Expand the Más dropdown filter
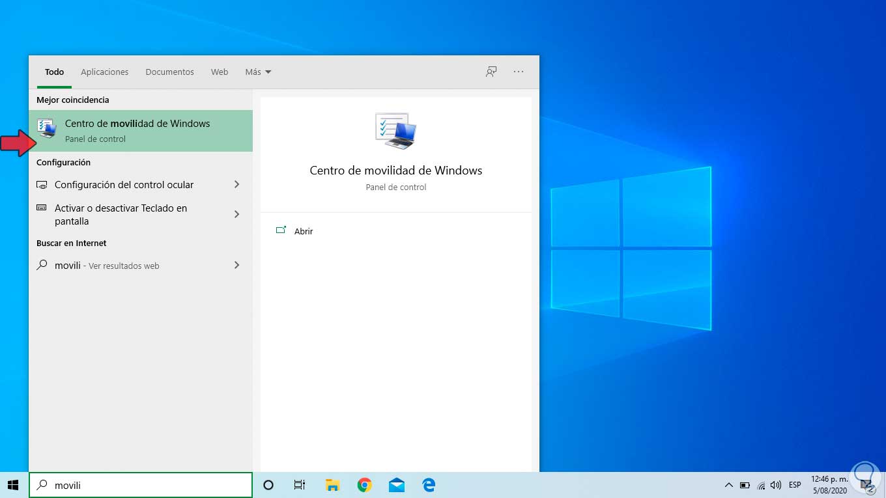Viewport: 886px width, 498px height. (x=258, y=72)
